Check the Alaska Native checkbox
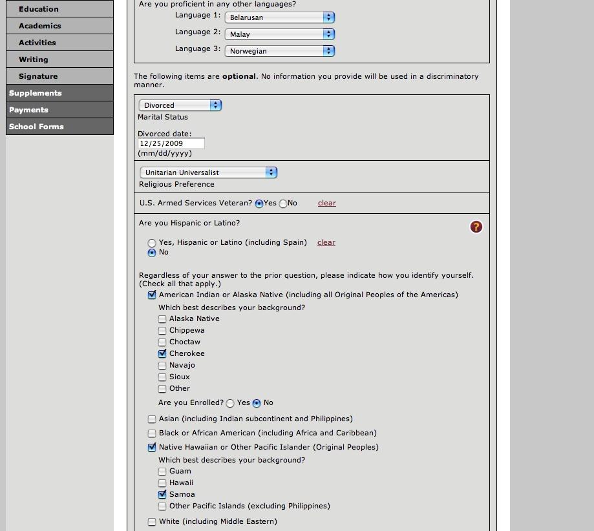The image size is (594, 531). [162, 319]
